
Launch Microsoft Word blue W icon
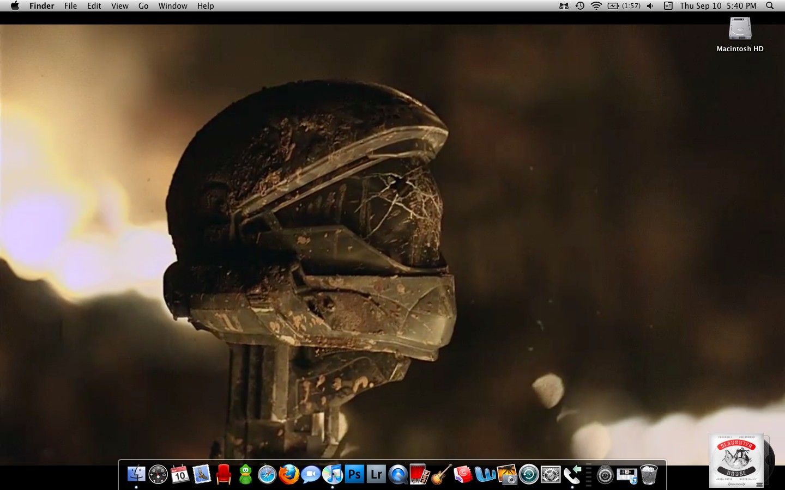pos(485,475)
